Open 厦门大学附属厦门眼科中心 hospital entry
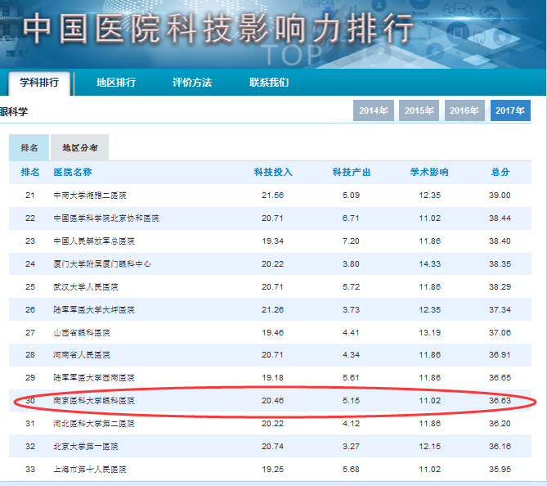547x486 pixels. coord(102,264)
